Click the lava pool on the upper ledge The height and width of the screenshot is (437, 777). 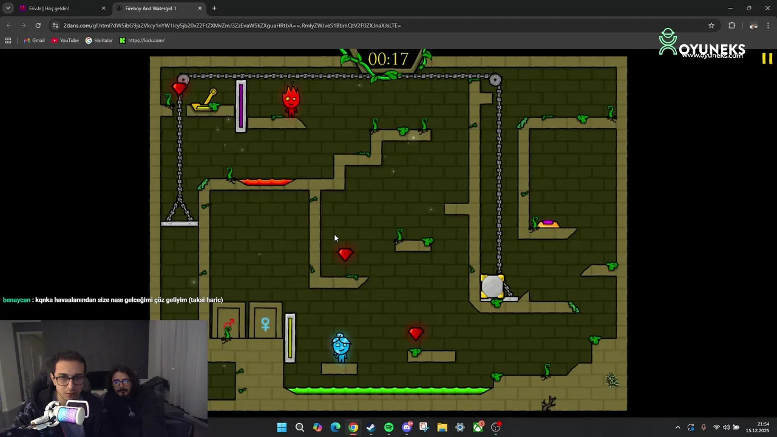(265, 181)
